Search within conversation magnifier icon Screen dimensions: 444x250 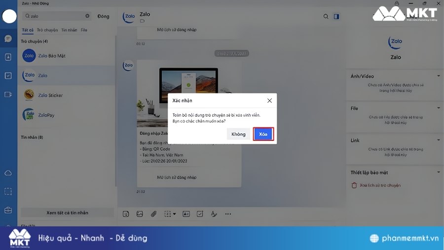(x=326, y=16)
